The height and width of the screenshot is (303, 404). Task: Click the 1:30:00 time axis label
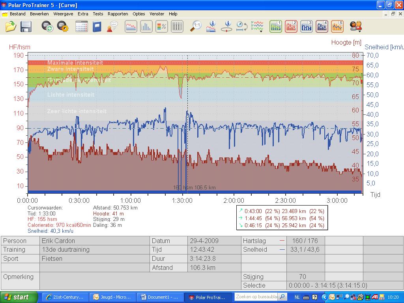click(182, 200)
